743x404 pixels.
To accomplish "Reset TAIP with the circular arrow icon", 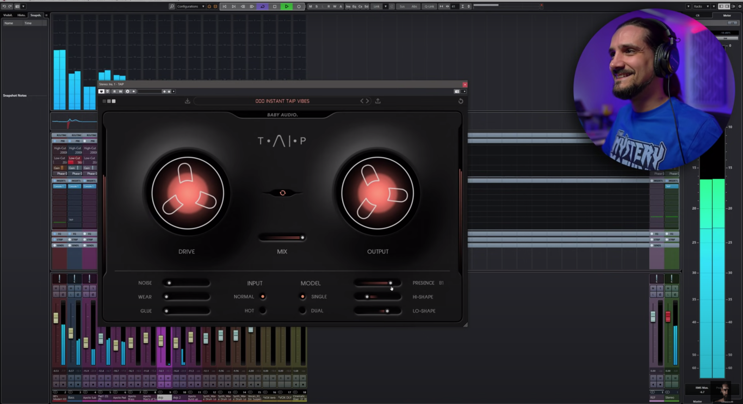I will (x=461, y=101).
